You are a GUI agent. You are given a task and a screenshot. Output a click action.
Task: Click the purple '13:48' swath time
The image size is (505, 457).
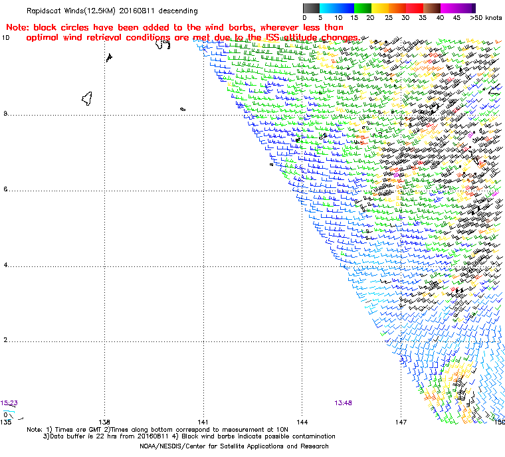pyautogui.click(x=343, y=403)
